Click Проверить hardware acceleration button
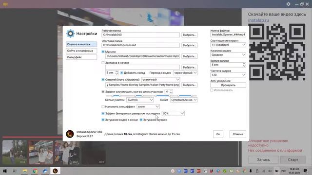This screenshot has width=312, height=175. 228,85
